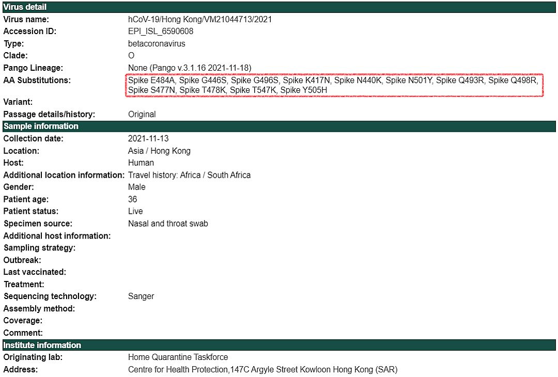Click the red-outlined AA Substitutions box
This screenshot has height=377, width=558.
coord(334,85)
